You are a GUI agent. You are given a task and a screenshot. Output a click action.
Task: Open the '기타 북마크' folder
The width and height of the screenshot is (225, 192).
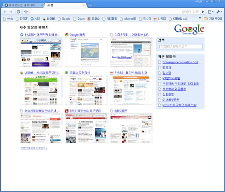click(213, 19)
